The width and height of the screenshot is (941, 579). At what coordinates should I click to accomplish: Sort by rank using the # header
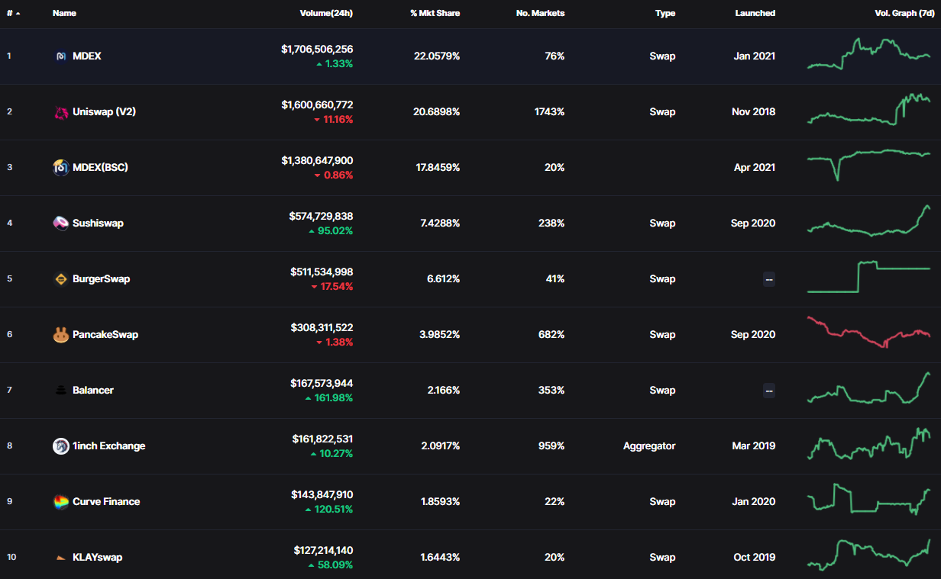tap(14, 13)
